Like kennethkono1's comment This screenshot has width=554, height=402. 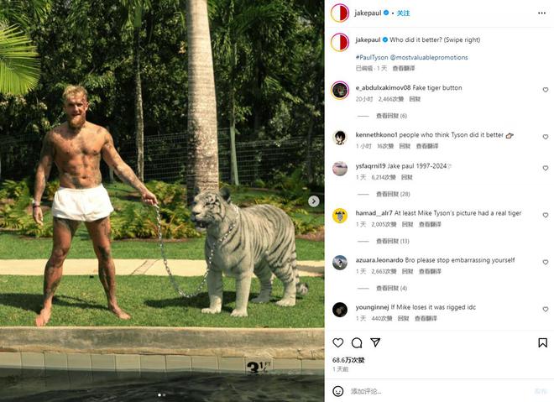[545, 137]
